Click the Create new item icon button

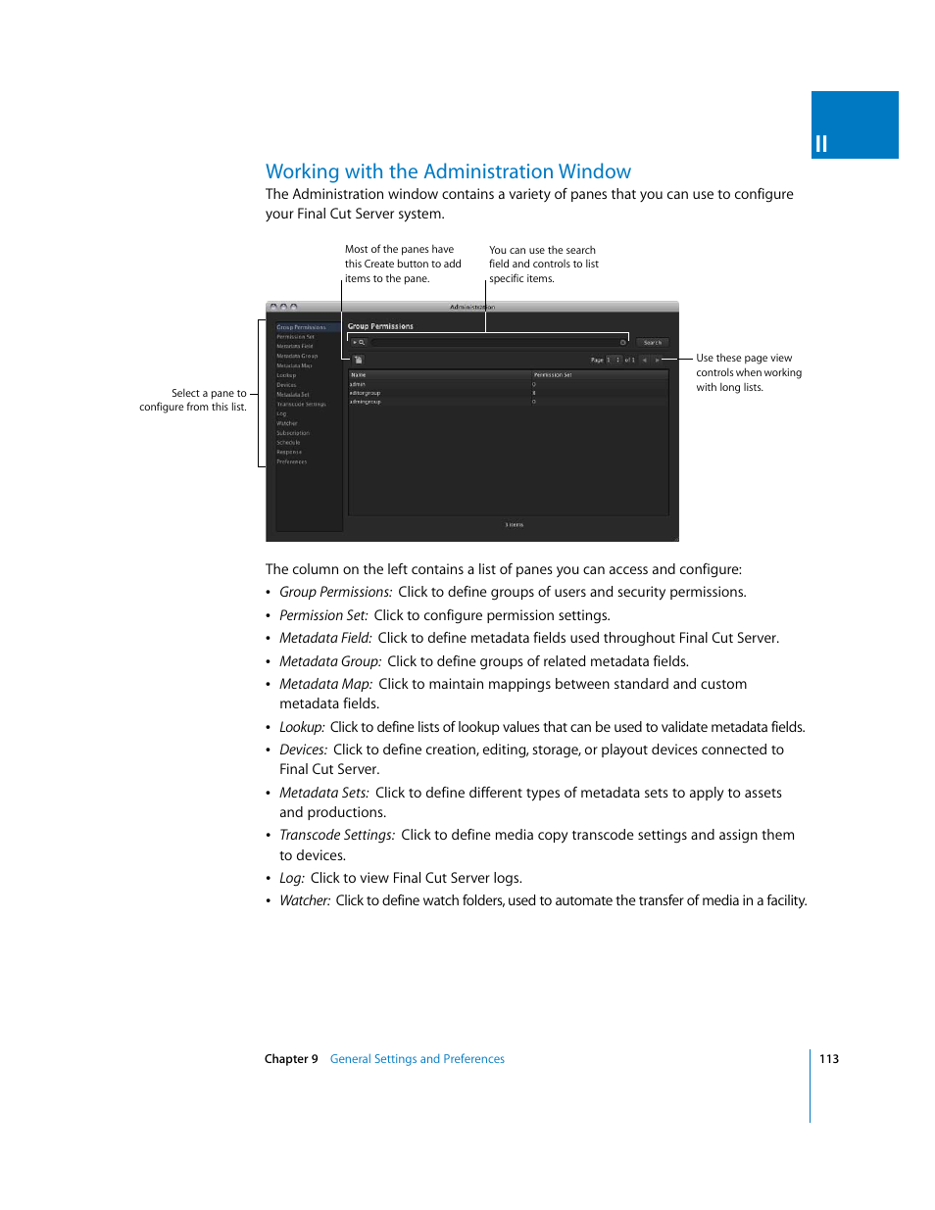click(x=359, y=360)
